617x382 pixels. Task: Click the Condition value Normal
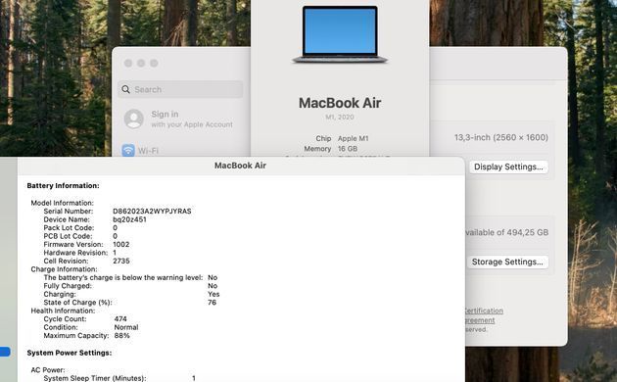click(x=126, y=327)
